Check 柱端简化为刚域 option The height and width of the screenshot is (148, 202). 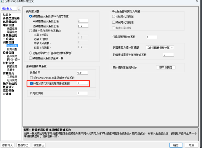114,16
